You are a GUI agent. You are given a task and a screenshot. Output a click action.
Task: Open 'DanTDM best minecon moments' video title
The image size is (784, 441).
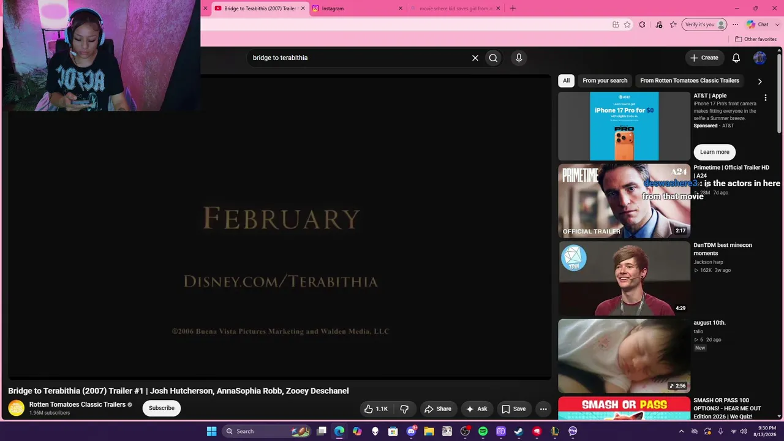click(723, 249)
